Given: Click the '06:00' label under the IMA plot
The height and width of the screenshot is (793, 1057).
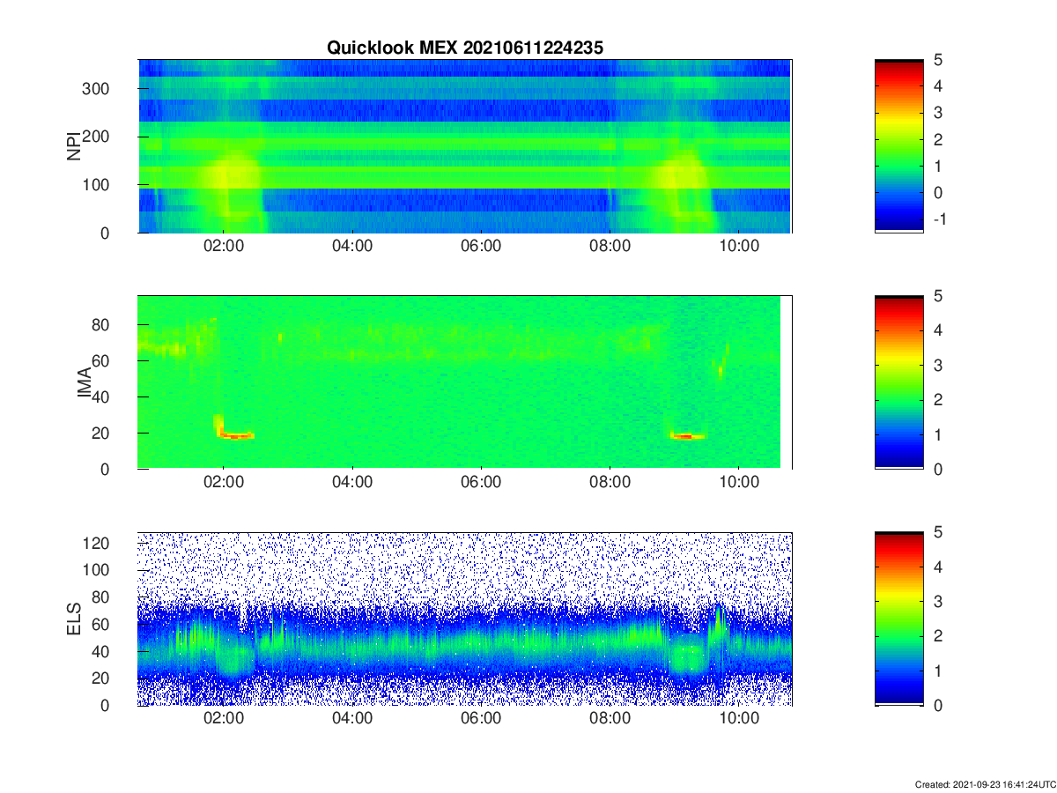Looking at the screenshot, I should pos(481,484).
